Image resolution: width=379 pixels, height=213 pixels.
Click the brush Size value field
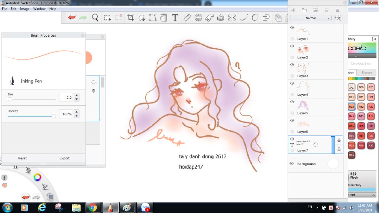(x=66, y=97)
